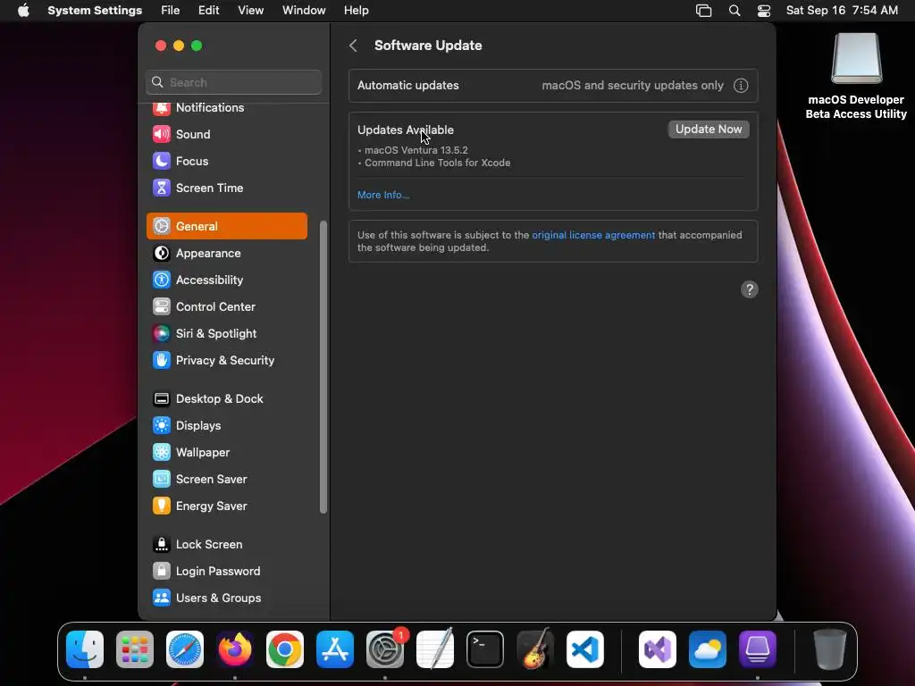Open Login Password settings

(x=226, y=572)
